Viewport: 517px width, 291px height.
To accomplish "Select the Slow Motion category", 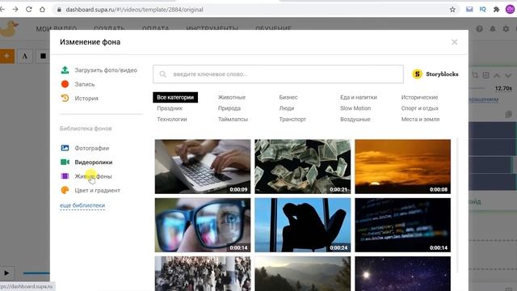I will pos(355,108).
